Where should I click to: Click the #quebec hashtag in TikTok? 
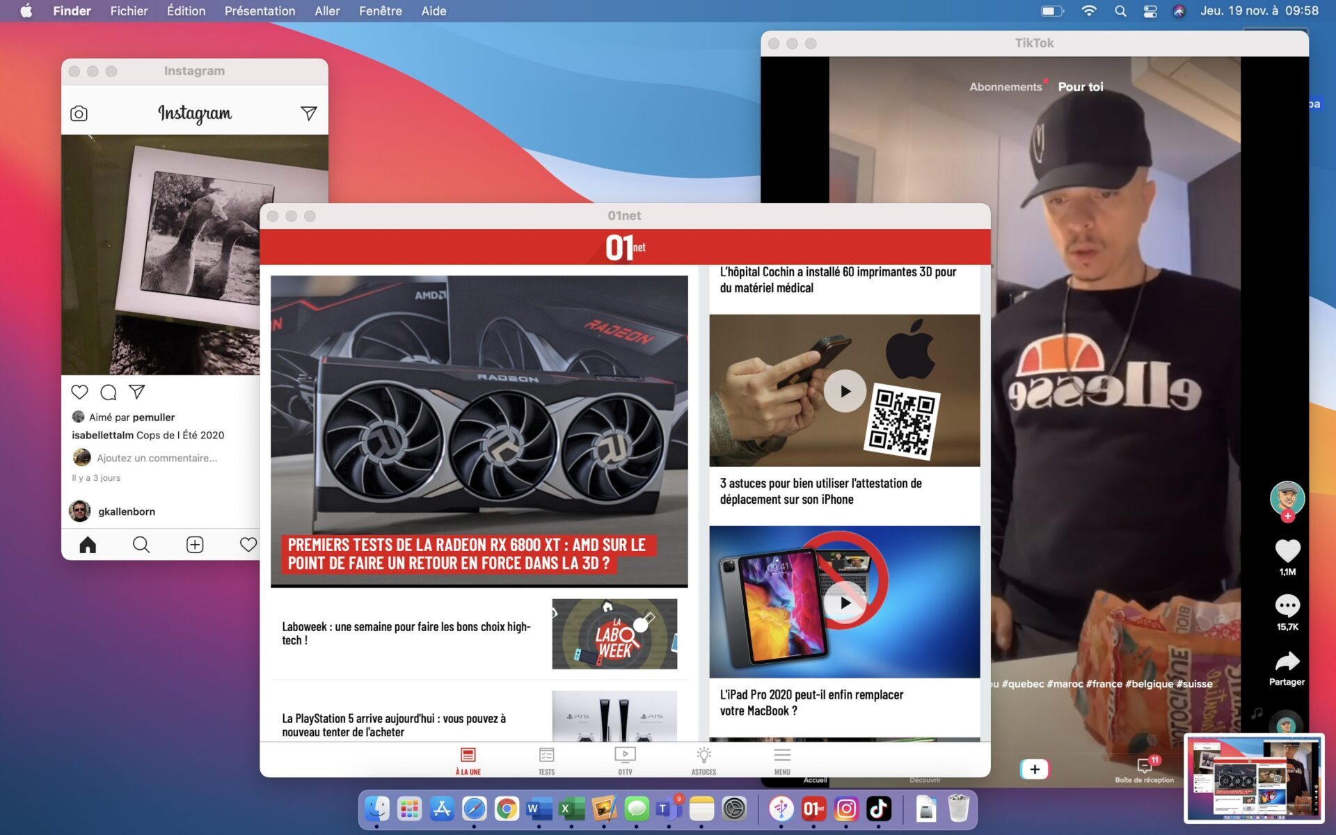pos(1022,684)
